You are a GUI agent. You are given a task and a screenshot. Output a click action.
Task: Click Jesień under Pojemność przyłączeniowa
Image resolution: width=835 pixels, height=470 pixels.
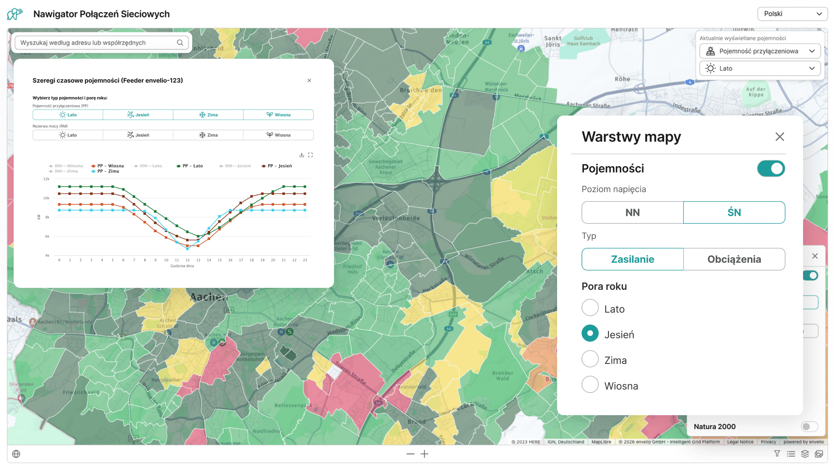tap(138, 115)
